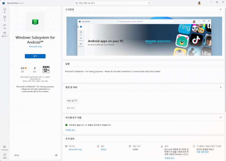Click the share icon in the app panel
The image size is (226, 161).
pyautogui.click(x=56, y=155)
